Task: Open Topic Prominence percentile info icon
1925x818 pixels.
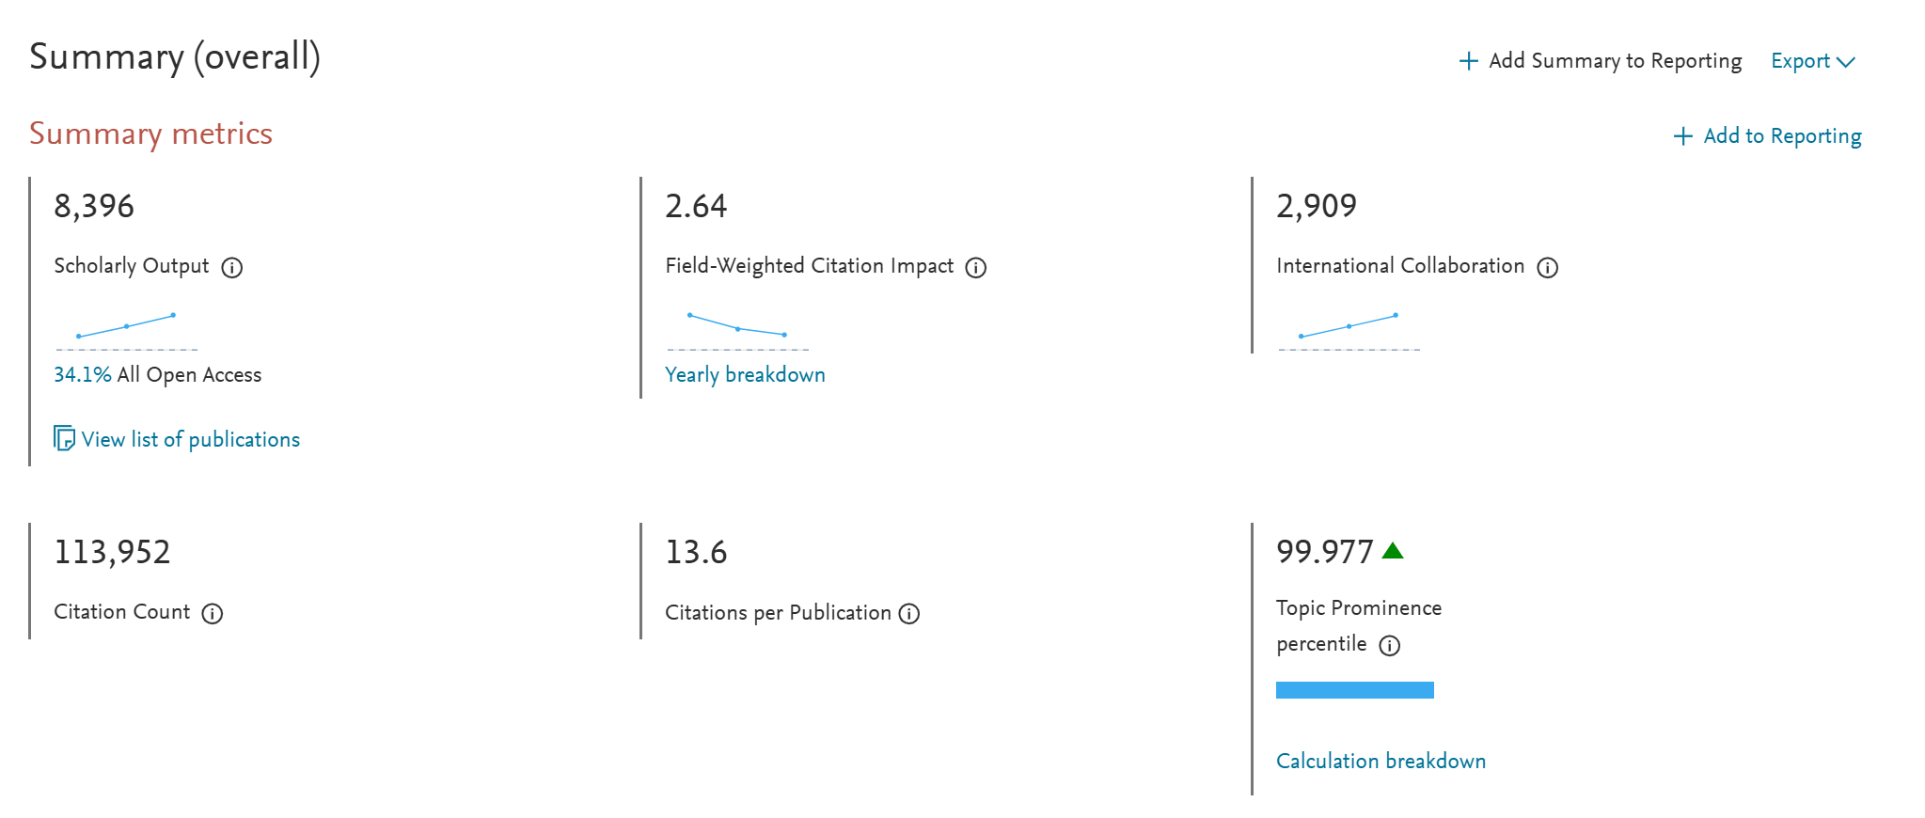Action: coord(1389,646)
